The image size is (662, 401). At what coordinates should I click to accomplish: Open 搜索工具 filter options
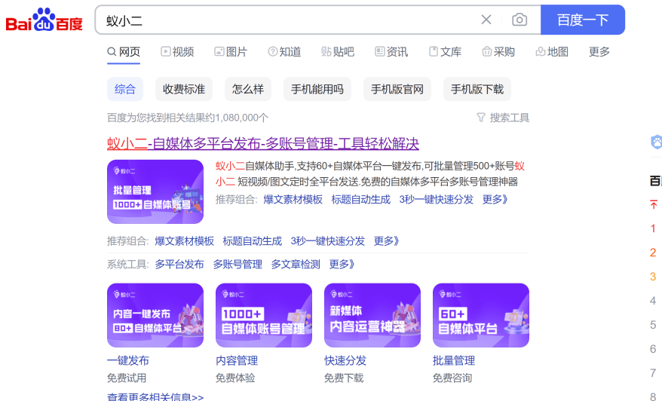coord(503,118)
